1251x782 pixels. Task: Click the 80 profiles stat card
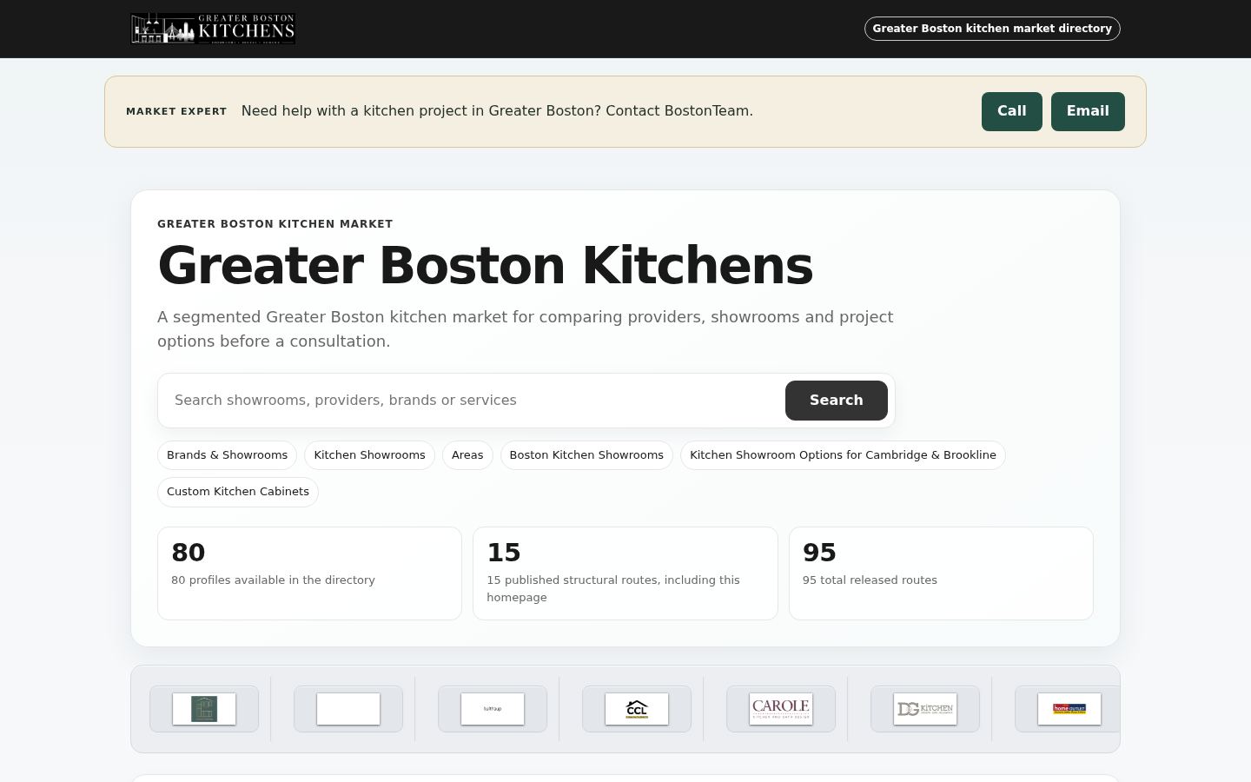(x=309, y=573)
